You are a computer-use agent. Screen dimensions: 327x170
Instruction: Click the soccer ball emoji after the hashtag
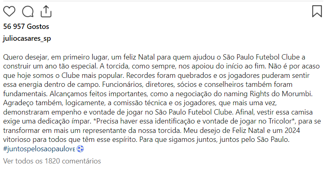click(x=81, y=149)
